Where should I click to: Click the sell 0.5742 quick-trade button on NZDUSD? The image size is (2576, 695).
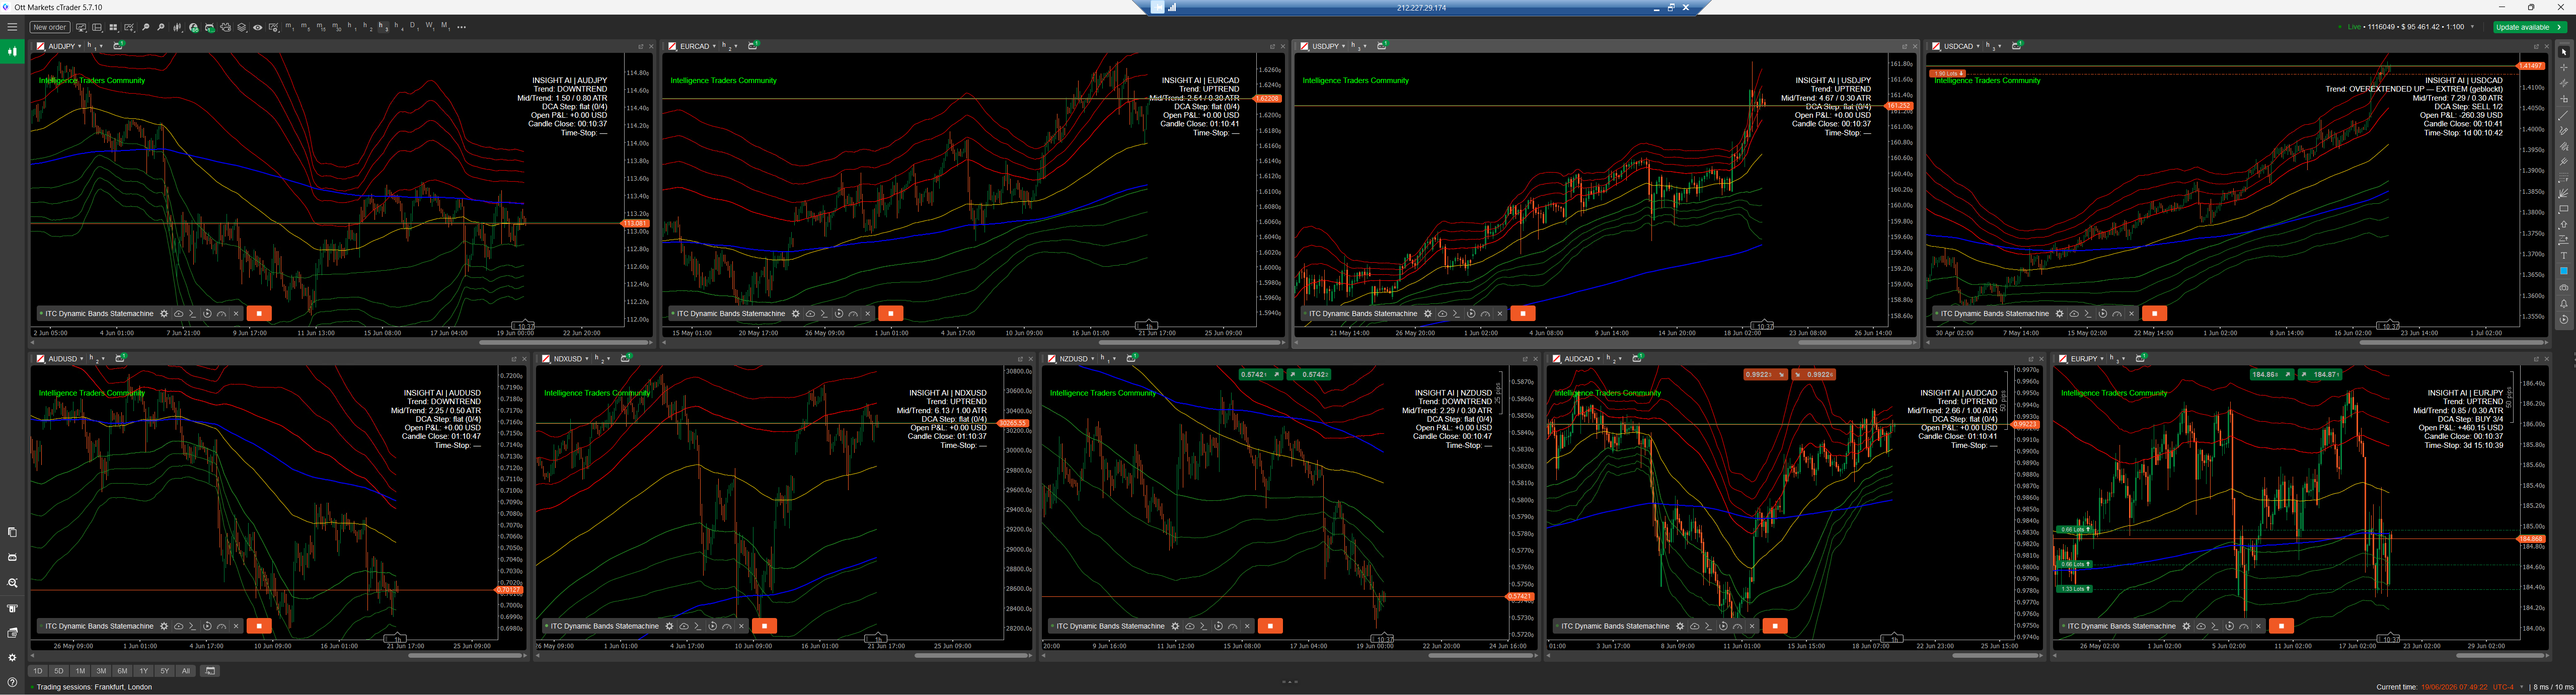1260,374
